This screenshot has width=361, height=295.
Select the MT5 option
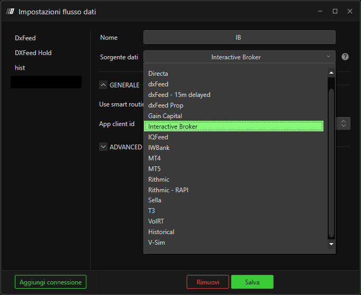(x=233, y=169)
